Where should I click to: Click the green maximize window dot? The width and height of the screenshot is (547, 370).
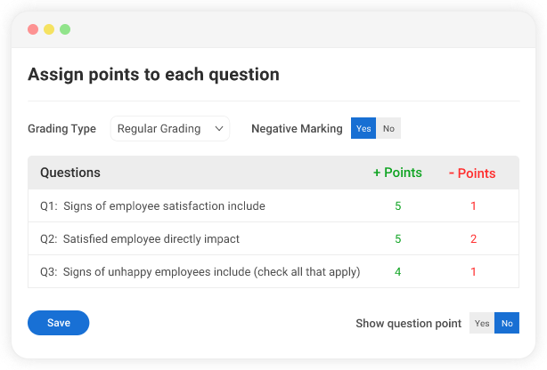point(65,29)
